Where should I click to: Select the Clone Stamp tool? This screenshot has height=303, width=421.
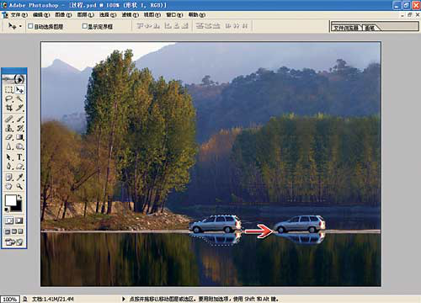pyautogui.click(x=9, y=128)
